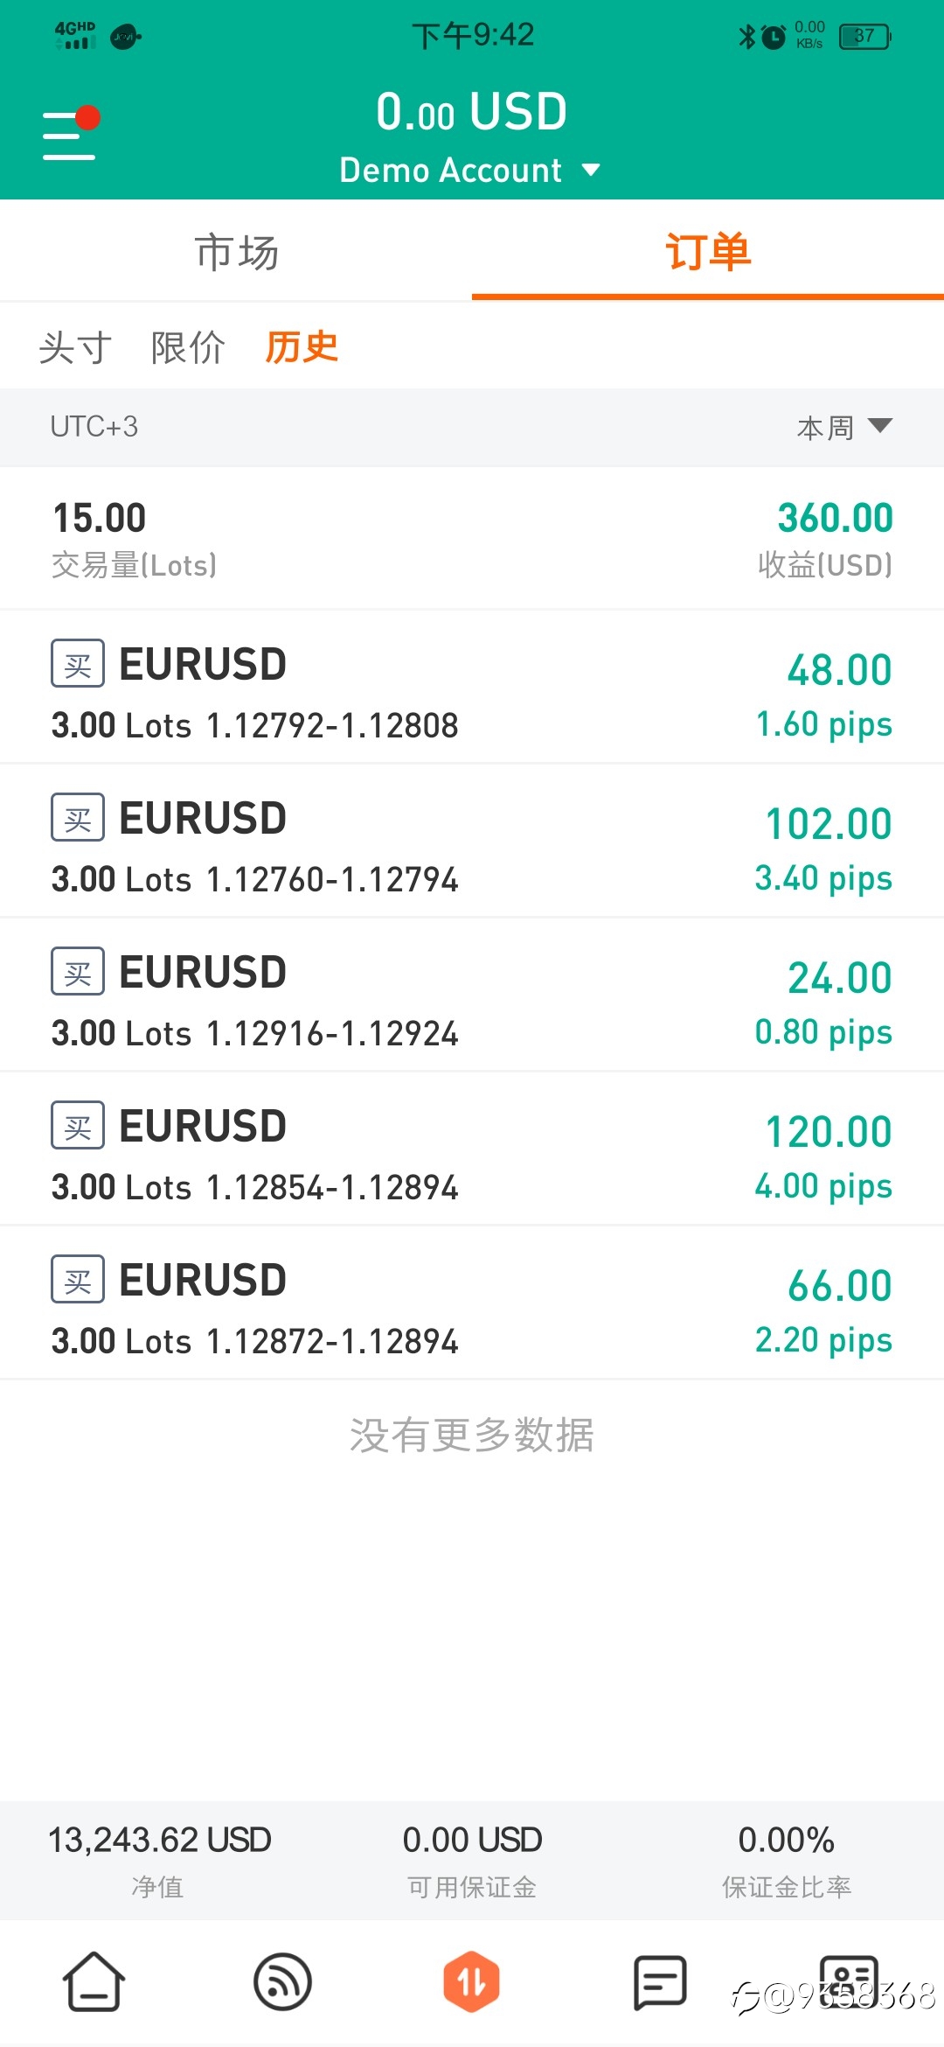Select the 历史 history sub-tab

[x=302, y=347]
